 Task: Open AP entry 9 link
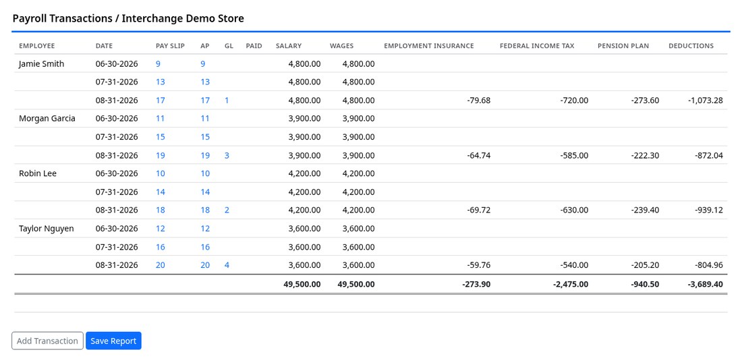pyautogui.click(x=202, y=64)
